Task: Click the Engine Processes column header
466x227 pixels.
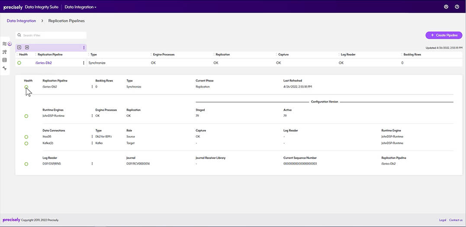Action: (164, 55)
